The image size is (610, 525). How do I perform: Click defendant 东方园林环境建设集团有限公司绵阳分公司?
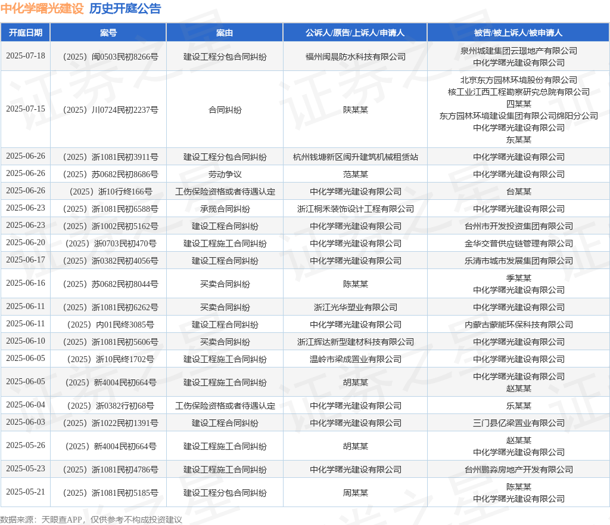click(519, 116)
